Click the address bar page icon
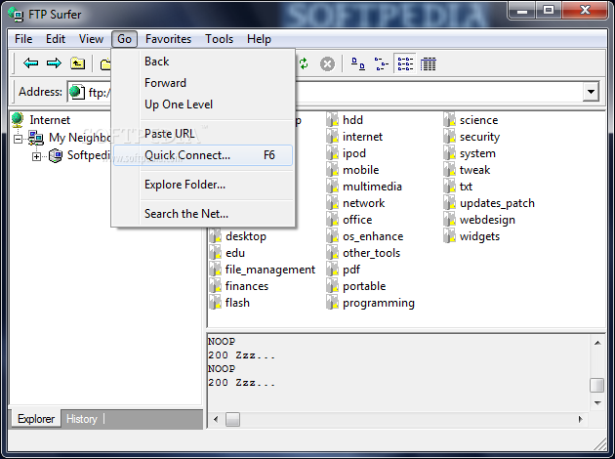The height and width of the screenshot is (459, 615). 77,92
